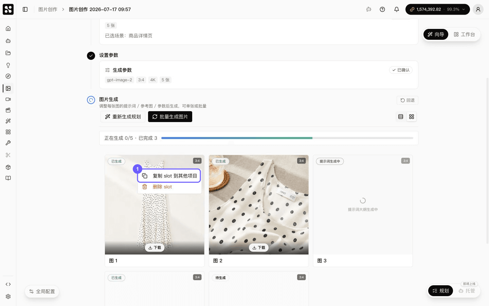Open polka-dot fabric thumbnail 图 2
The width and height of the screenshot is (489, 306).
[259, 205]
